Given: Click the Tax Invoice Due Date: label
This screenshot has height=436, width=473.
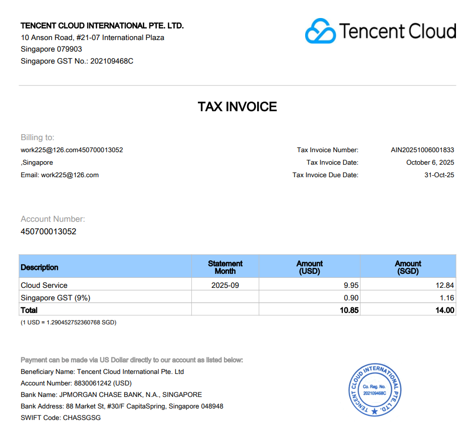Looking at the screenshot, I should pyautogui.click(x=326, y=175).
